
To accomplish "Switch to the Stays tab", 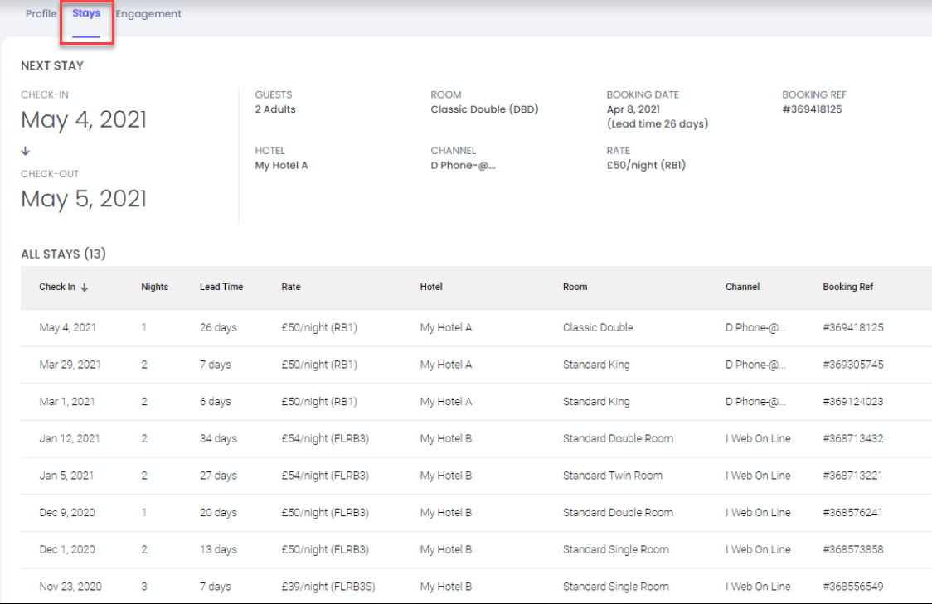I will [86, 14].
